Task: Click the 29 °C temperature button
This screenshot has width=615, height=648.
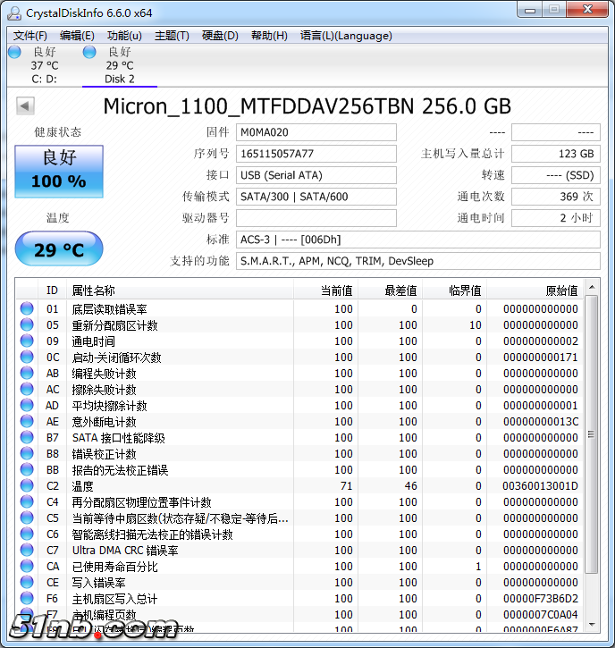Action: tap(59, 249)
